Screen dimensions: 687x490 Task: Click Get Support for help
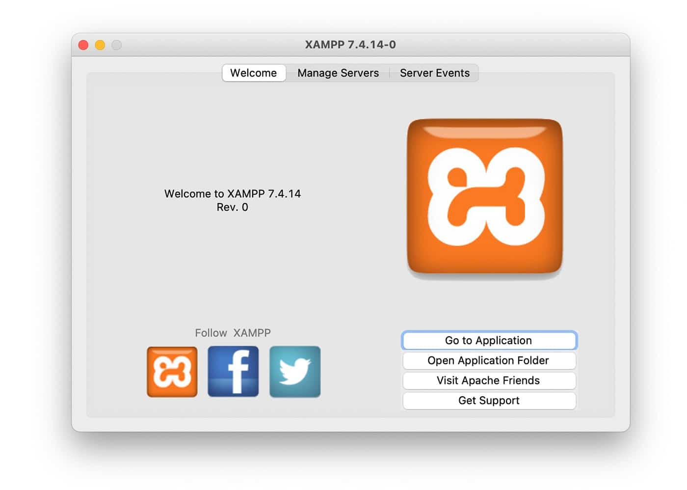point(488,401)
